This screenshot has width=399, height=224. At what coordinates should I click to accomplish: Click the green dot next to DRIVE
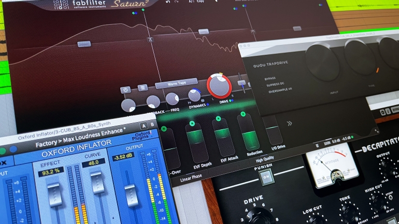tap(230, 101)
